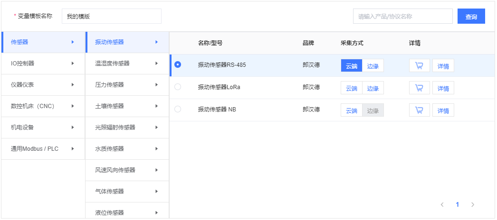The width and height of the screenshot is (497, 220).
Task: Open the 仪器仪表 menu item
Action: pos(43,85)
